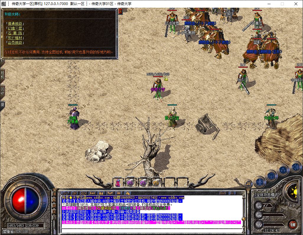Toggle the group chat filter icon left of chat
This screenshot has height=235, width=303.
click(54, 200)
